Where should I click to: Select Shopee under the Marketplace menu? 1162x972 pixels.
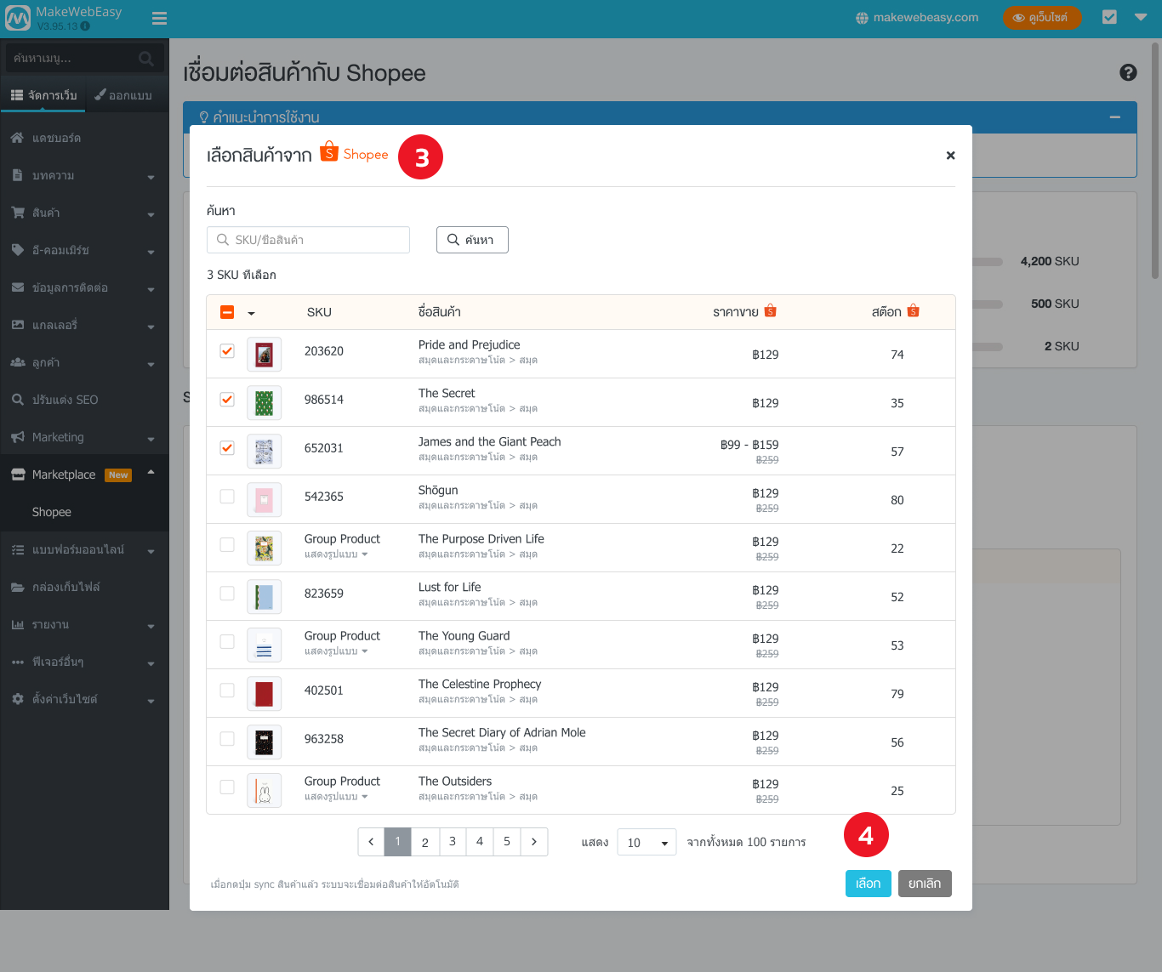(x=51, y=511)
